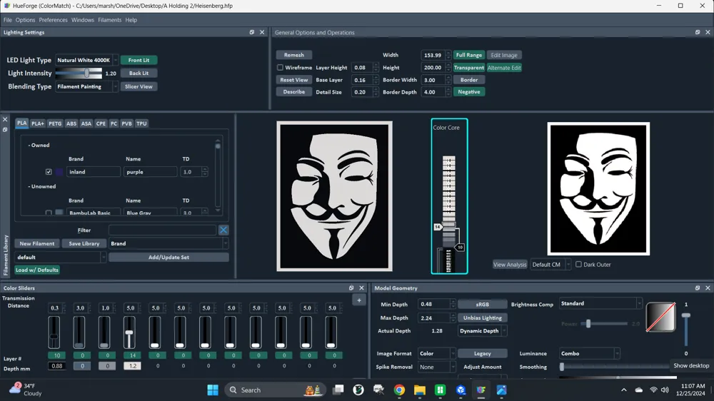Image resolution: width=714 pixels, height=401 pixels.
Task: Open the LED Light Type dropdown
Action: click(x=86, y=60)
